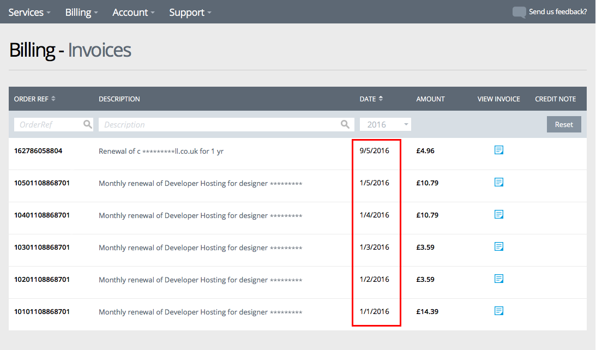Reset the invoice filters

point(564,124)
